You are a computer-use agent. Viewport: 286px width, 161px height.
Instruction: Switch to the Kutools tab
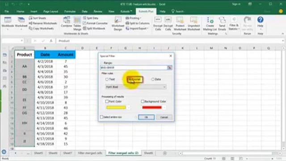pyautogui.click(x=126, y=11)
